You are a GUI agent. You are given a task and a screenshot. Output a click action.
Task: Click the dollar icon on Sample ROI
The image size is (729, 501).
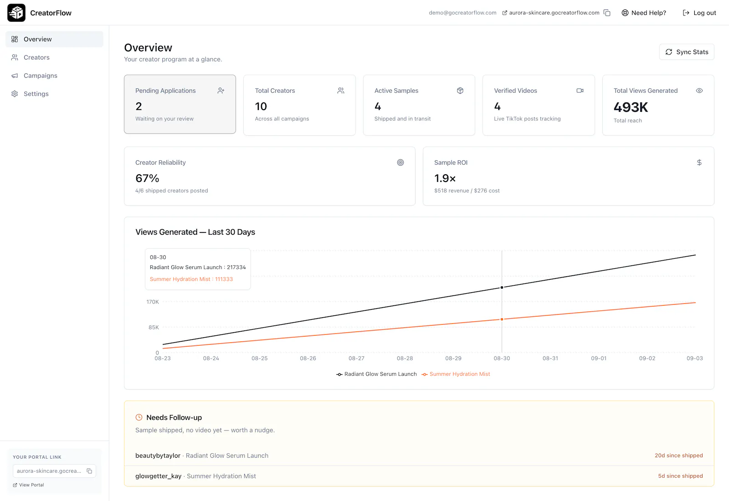[699, 162]
